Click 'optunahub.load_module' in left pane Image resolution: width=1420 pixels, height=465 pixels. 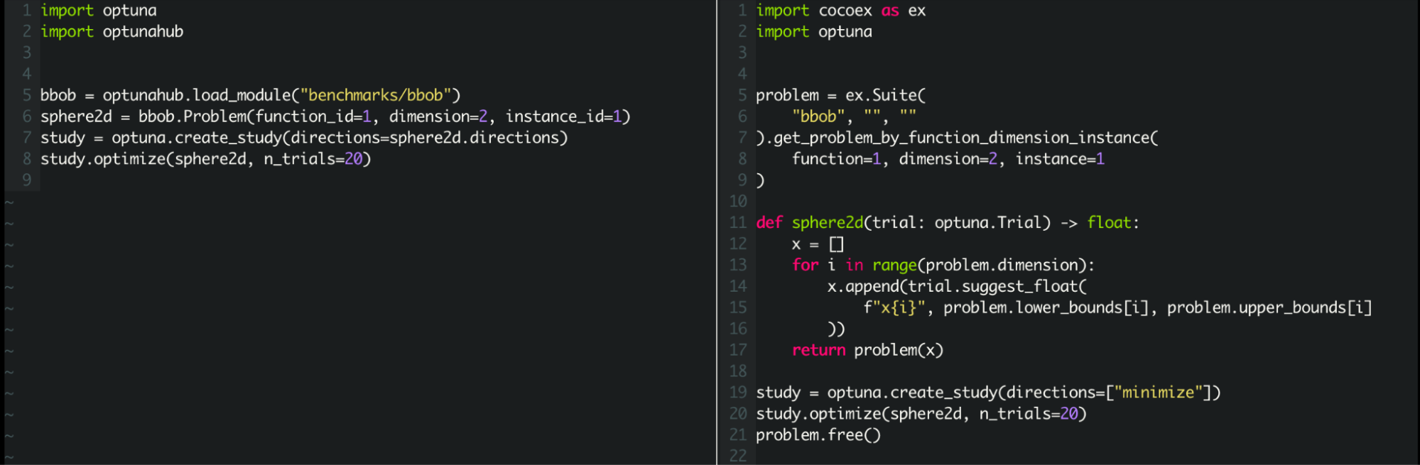pyautogui.click(x=197, y=95)
